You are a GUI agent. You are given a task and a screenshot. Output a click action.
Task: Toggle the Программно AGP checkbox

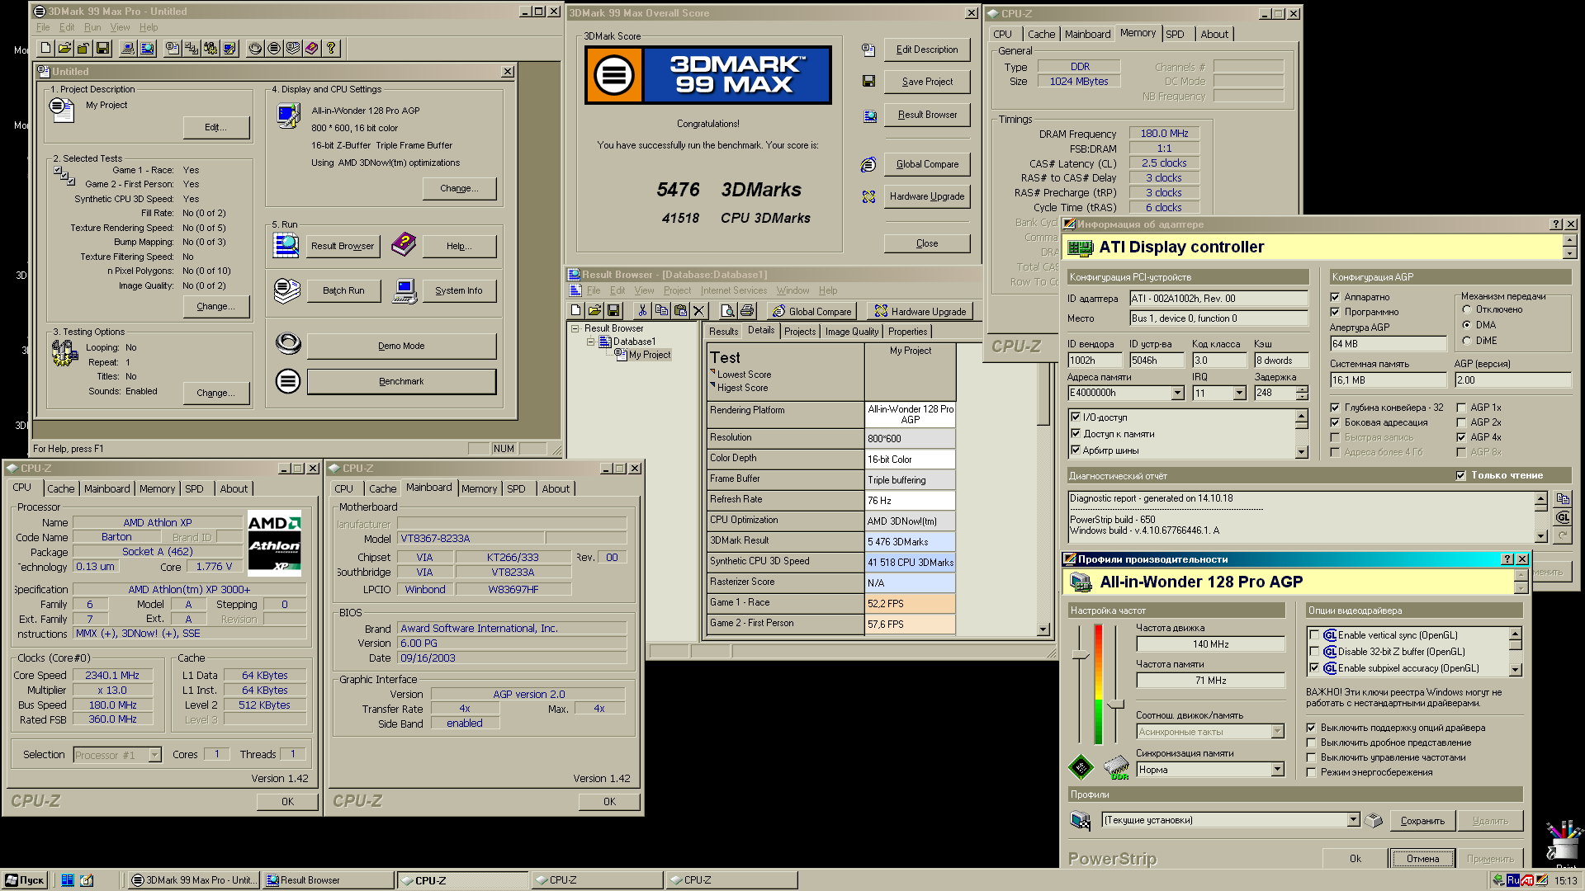point(1335,312)
